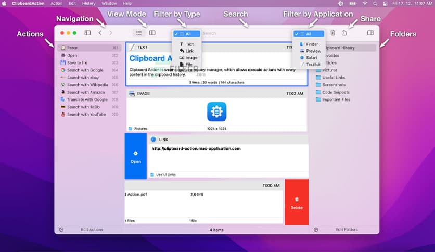Select All in the type filter

point(186,34)
